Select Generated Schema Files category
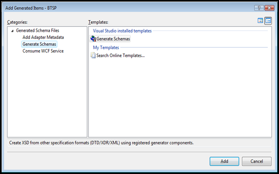The height and width of the screenshot is (174, 279). point(38,31)
